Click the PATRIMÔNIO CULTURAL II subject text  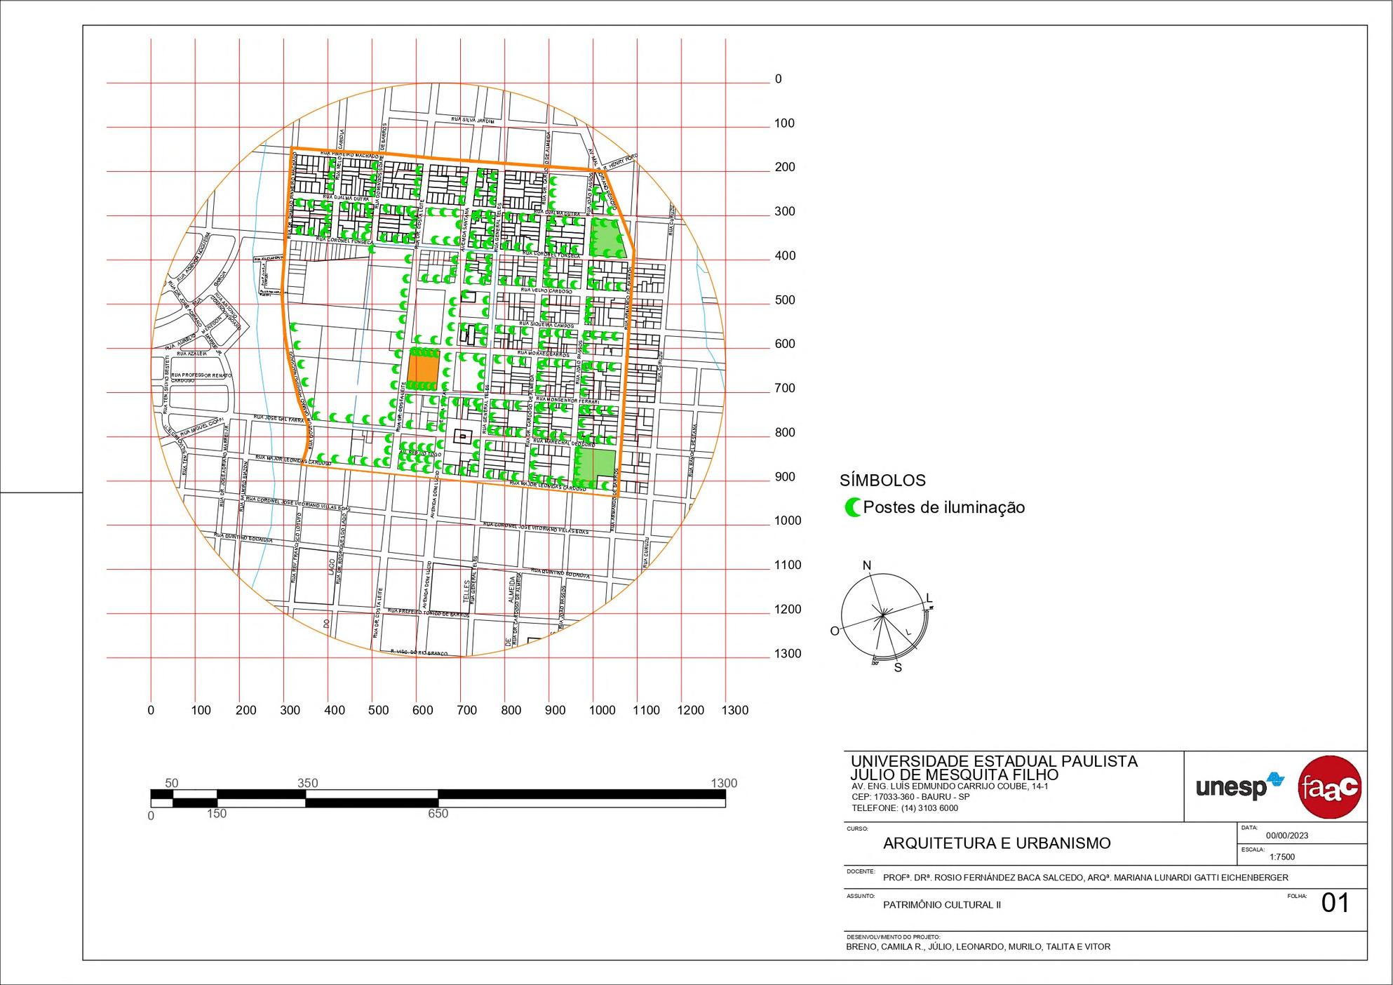click(941, 905)
